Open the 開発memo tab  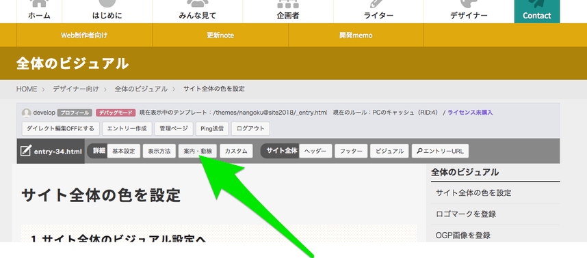click(356, 35)
